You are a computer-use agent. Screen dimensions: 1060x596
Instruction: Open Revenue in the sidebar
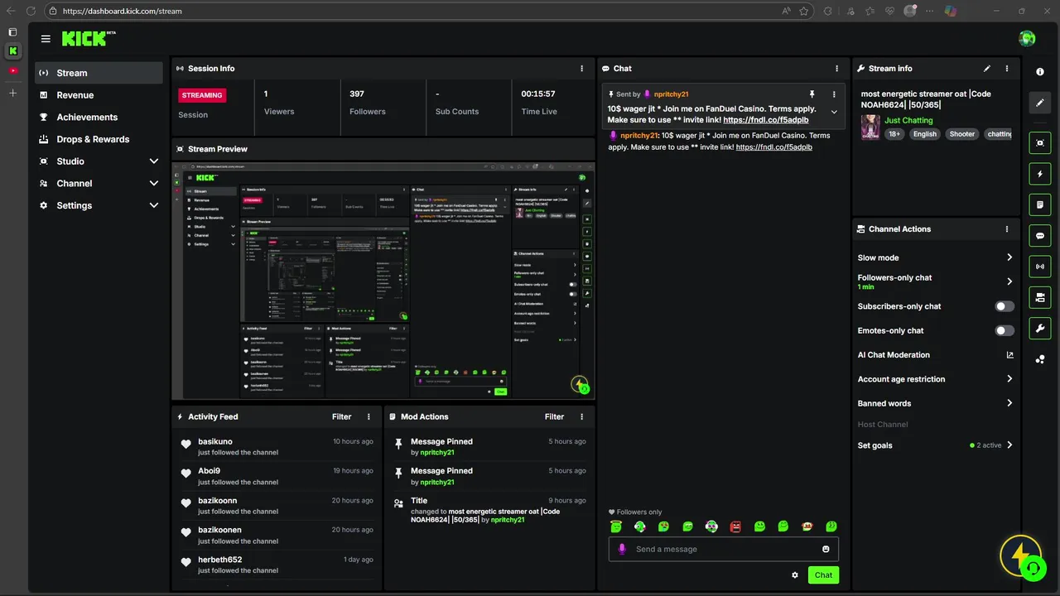click(99, 95)
